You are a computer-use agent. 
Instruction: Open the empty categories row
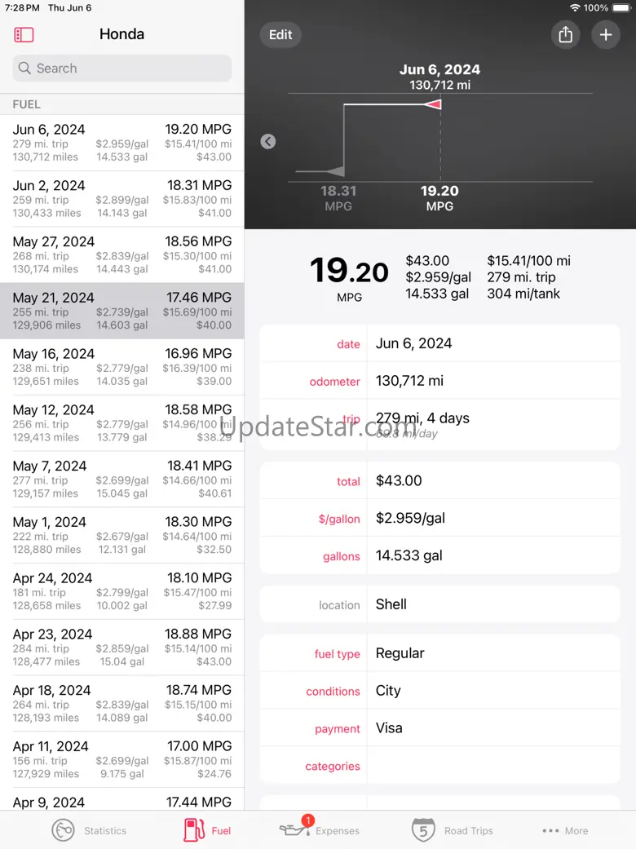439,766
